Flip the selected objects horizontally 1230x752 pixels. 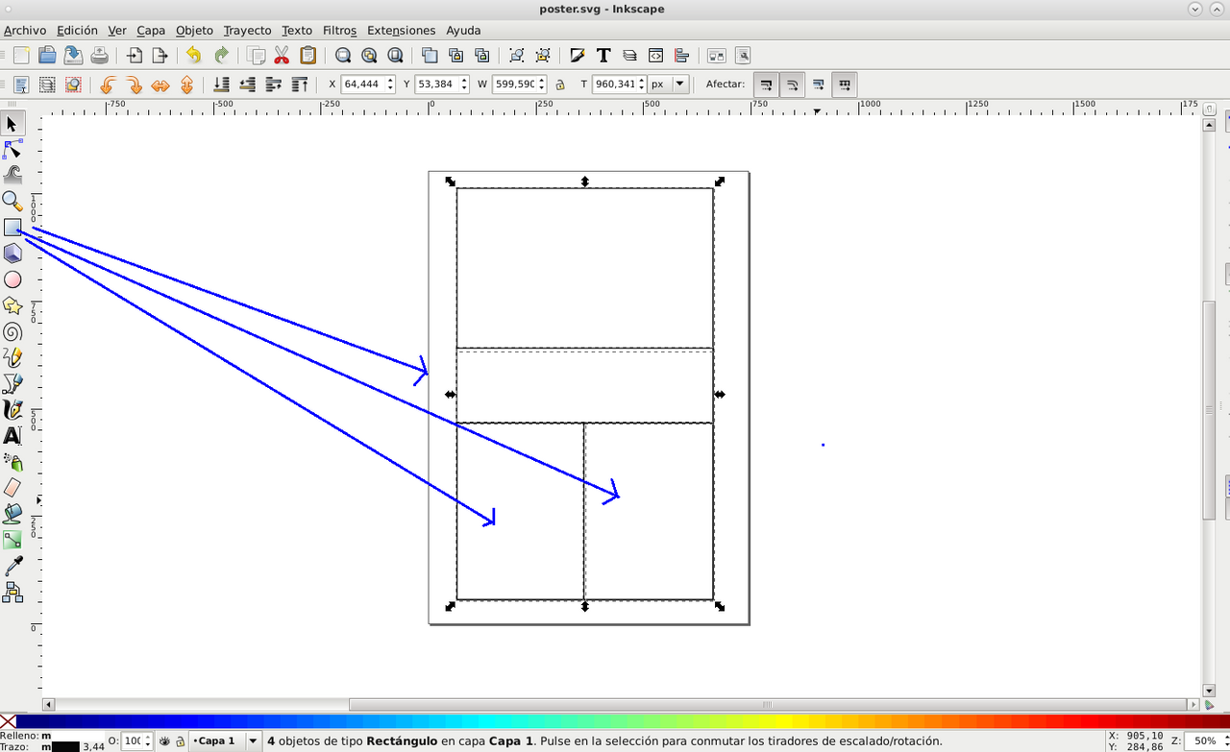160,84
